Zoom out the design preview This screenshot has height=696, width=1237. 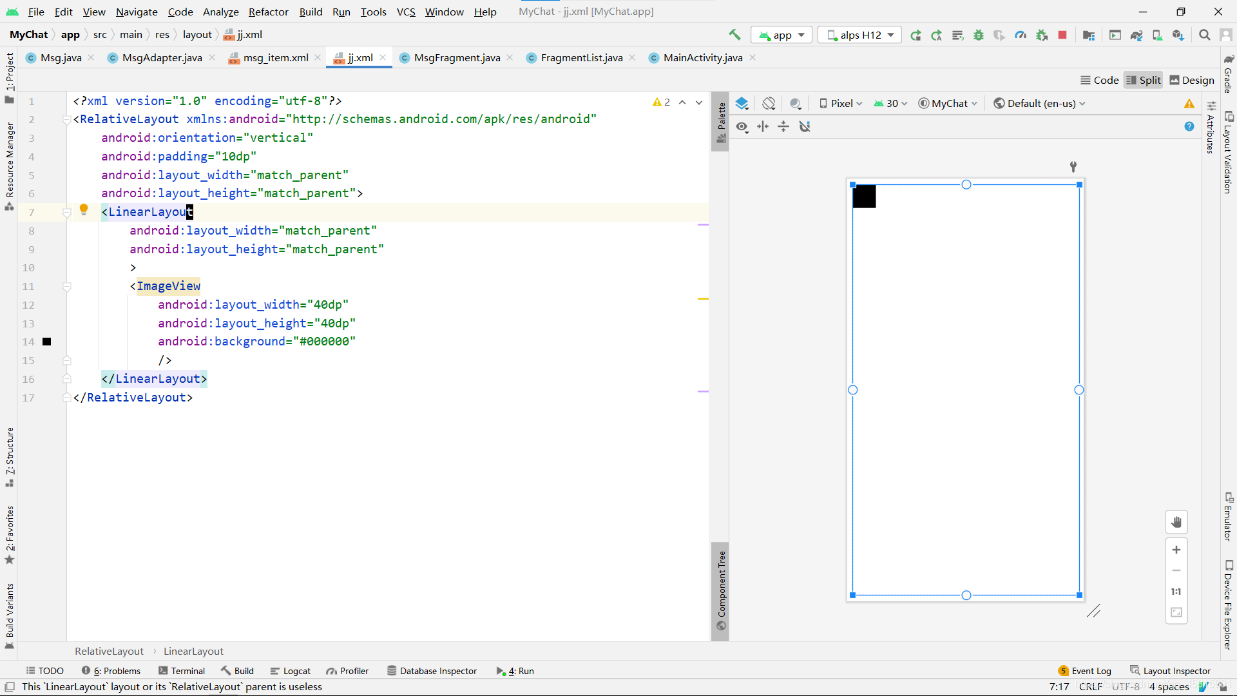(1176, 570)
